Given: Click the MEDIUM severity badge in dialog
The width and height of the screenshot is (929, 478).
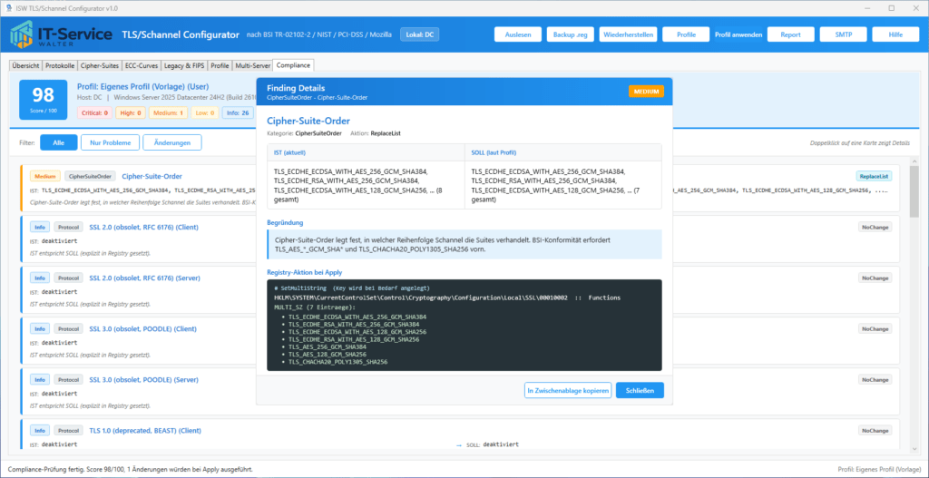Looking at the screenshot, I should click(646, 92).
